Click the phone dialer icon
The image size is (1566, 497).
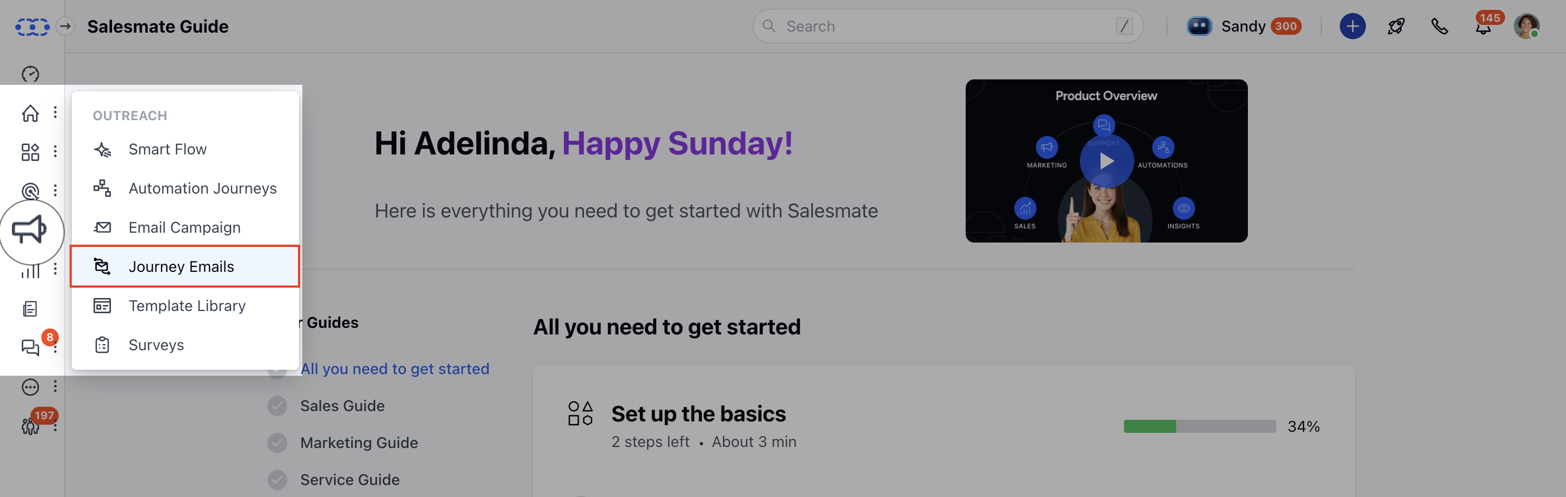click(x=1439, y=26)
